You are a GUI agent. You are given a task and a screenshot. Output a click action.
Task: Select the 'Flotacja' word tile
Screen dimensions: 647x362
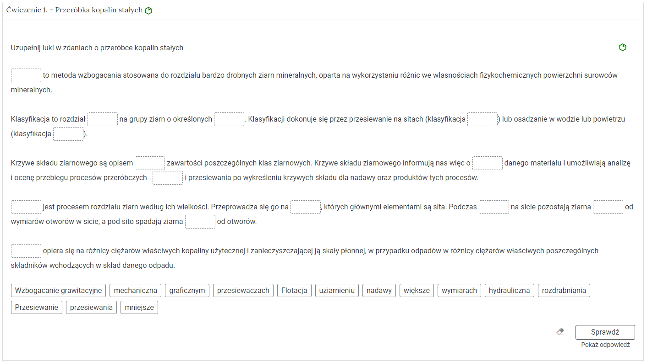click(294, 291)
